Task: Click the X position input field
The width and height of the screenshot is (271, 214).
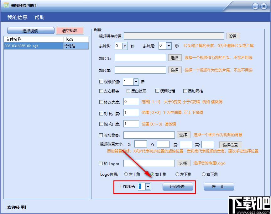Action: (141, 144)
